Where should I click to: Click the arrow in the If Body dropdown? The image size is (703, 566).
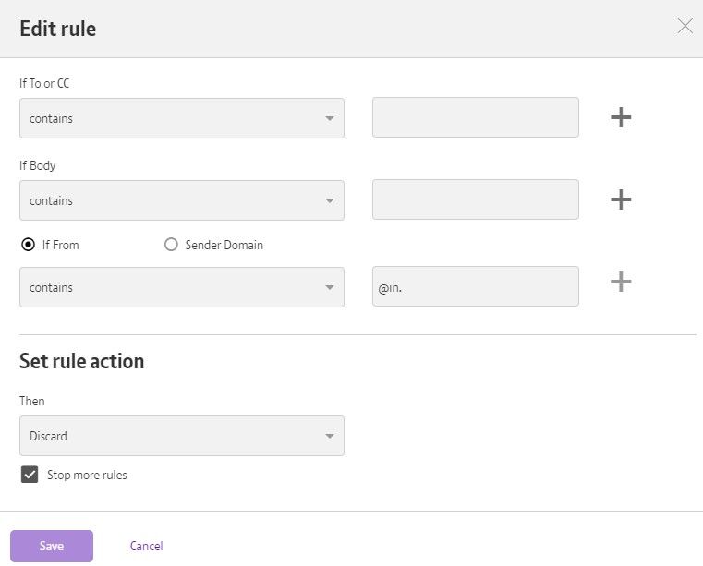click(x=330, y=201)
